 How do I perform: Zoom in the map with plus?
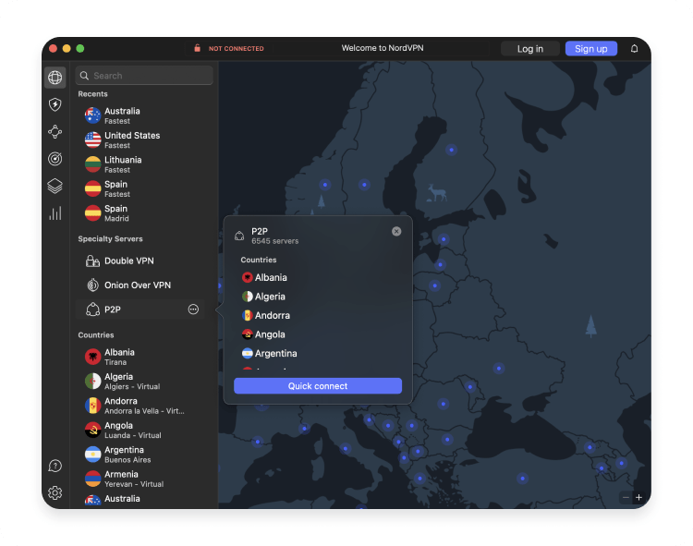pyautogui.click(x=638, y=497)
